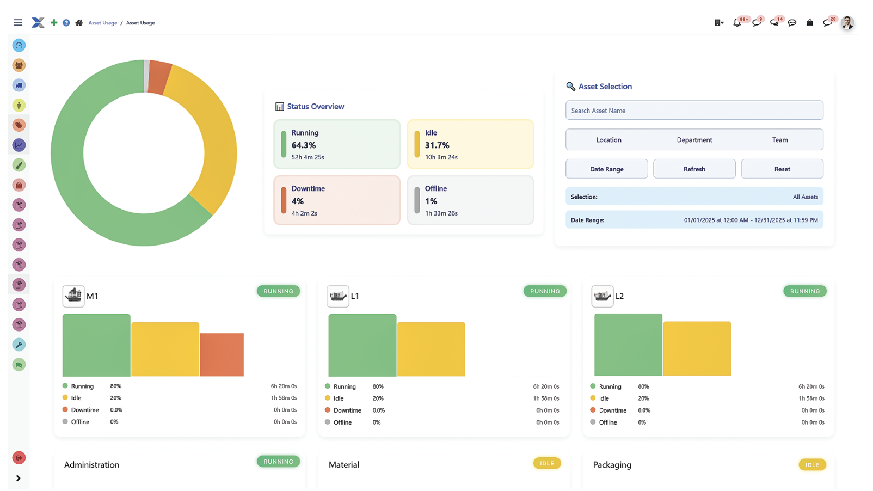Open the hamburger navigation menu
Viewport: 873px width, 491px height.
click(17, 22)
